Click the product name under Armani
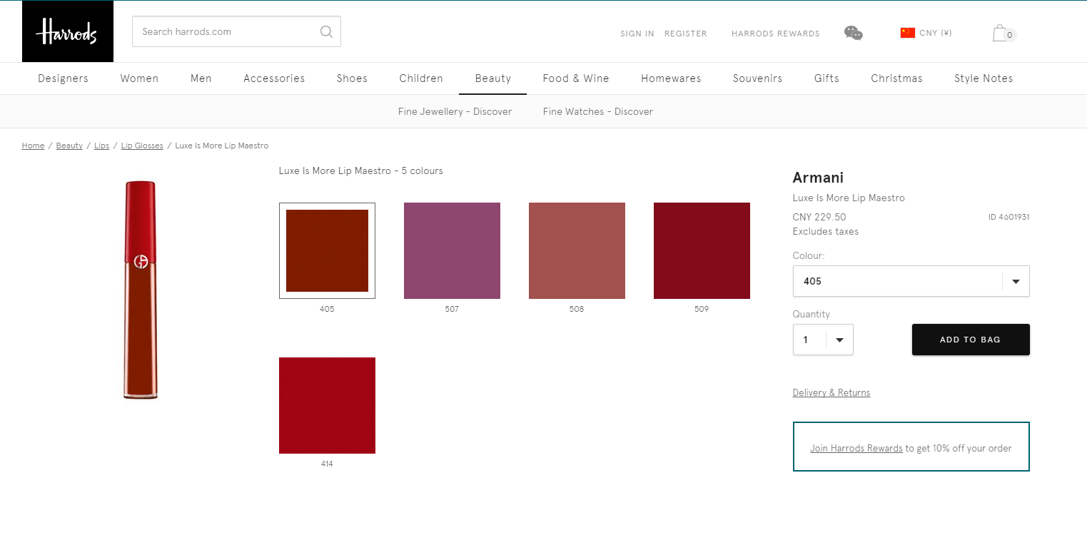The height and width of the screenshot is (555, 1087). tap(849, 198)
